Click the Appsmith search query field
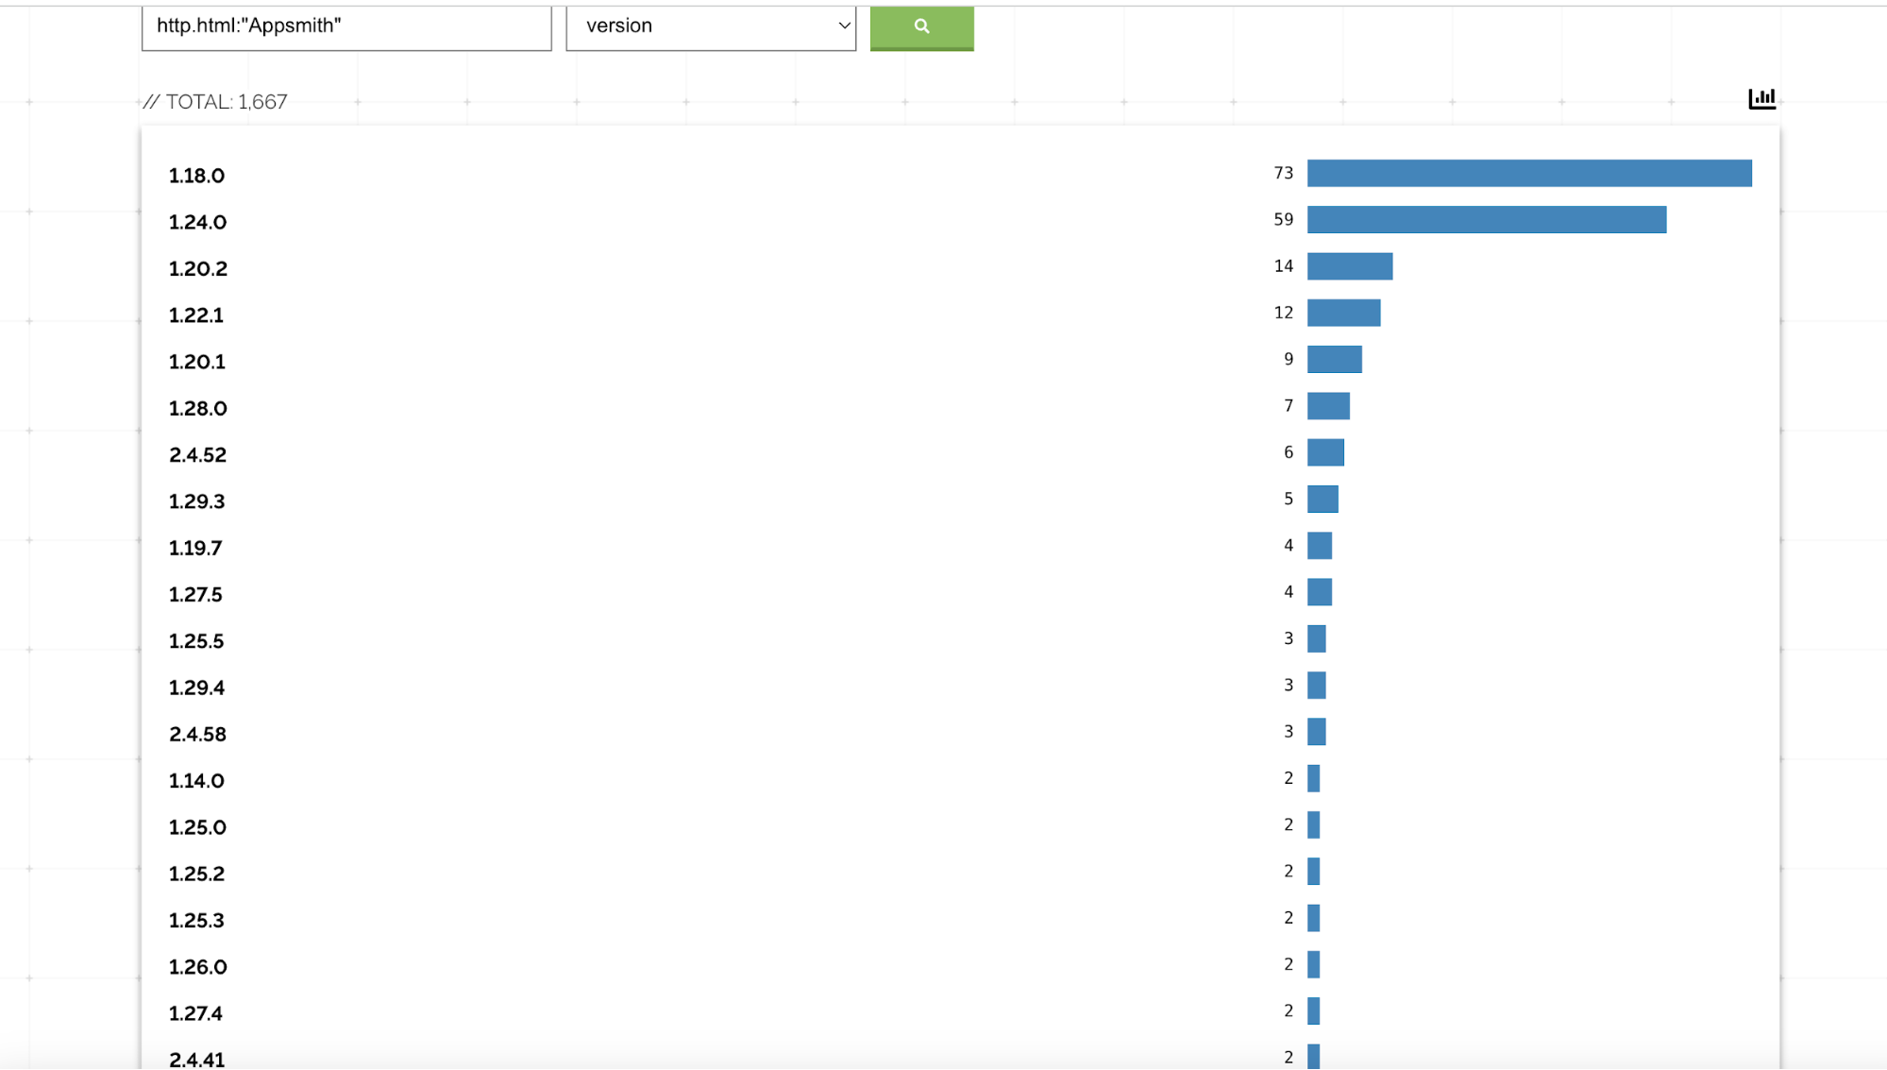This screenshot has height=1070, width=1887. [x=346, y=26]
